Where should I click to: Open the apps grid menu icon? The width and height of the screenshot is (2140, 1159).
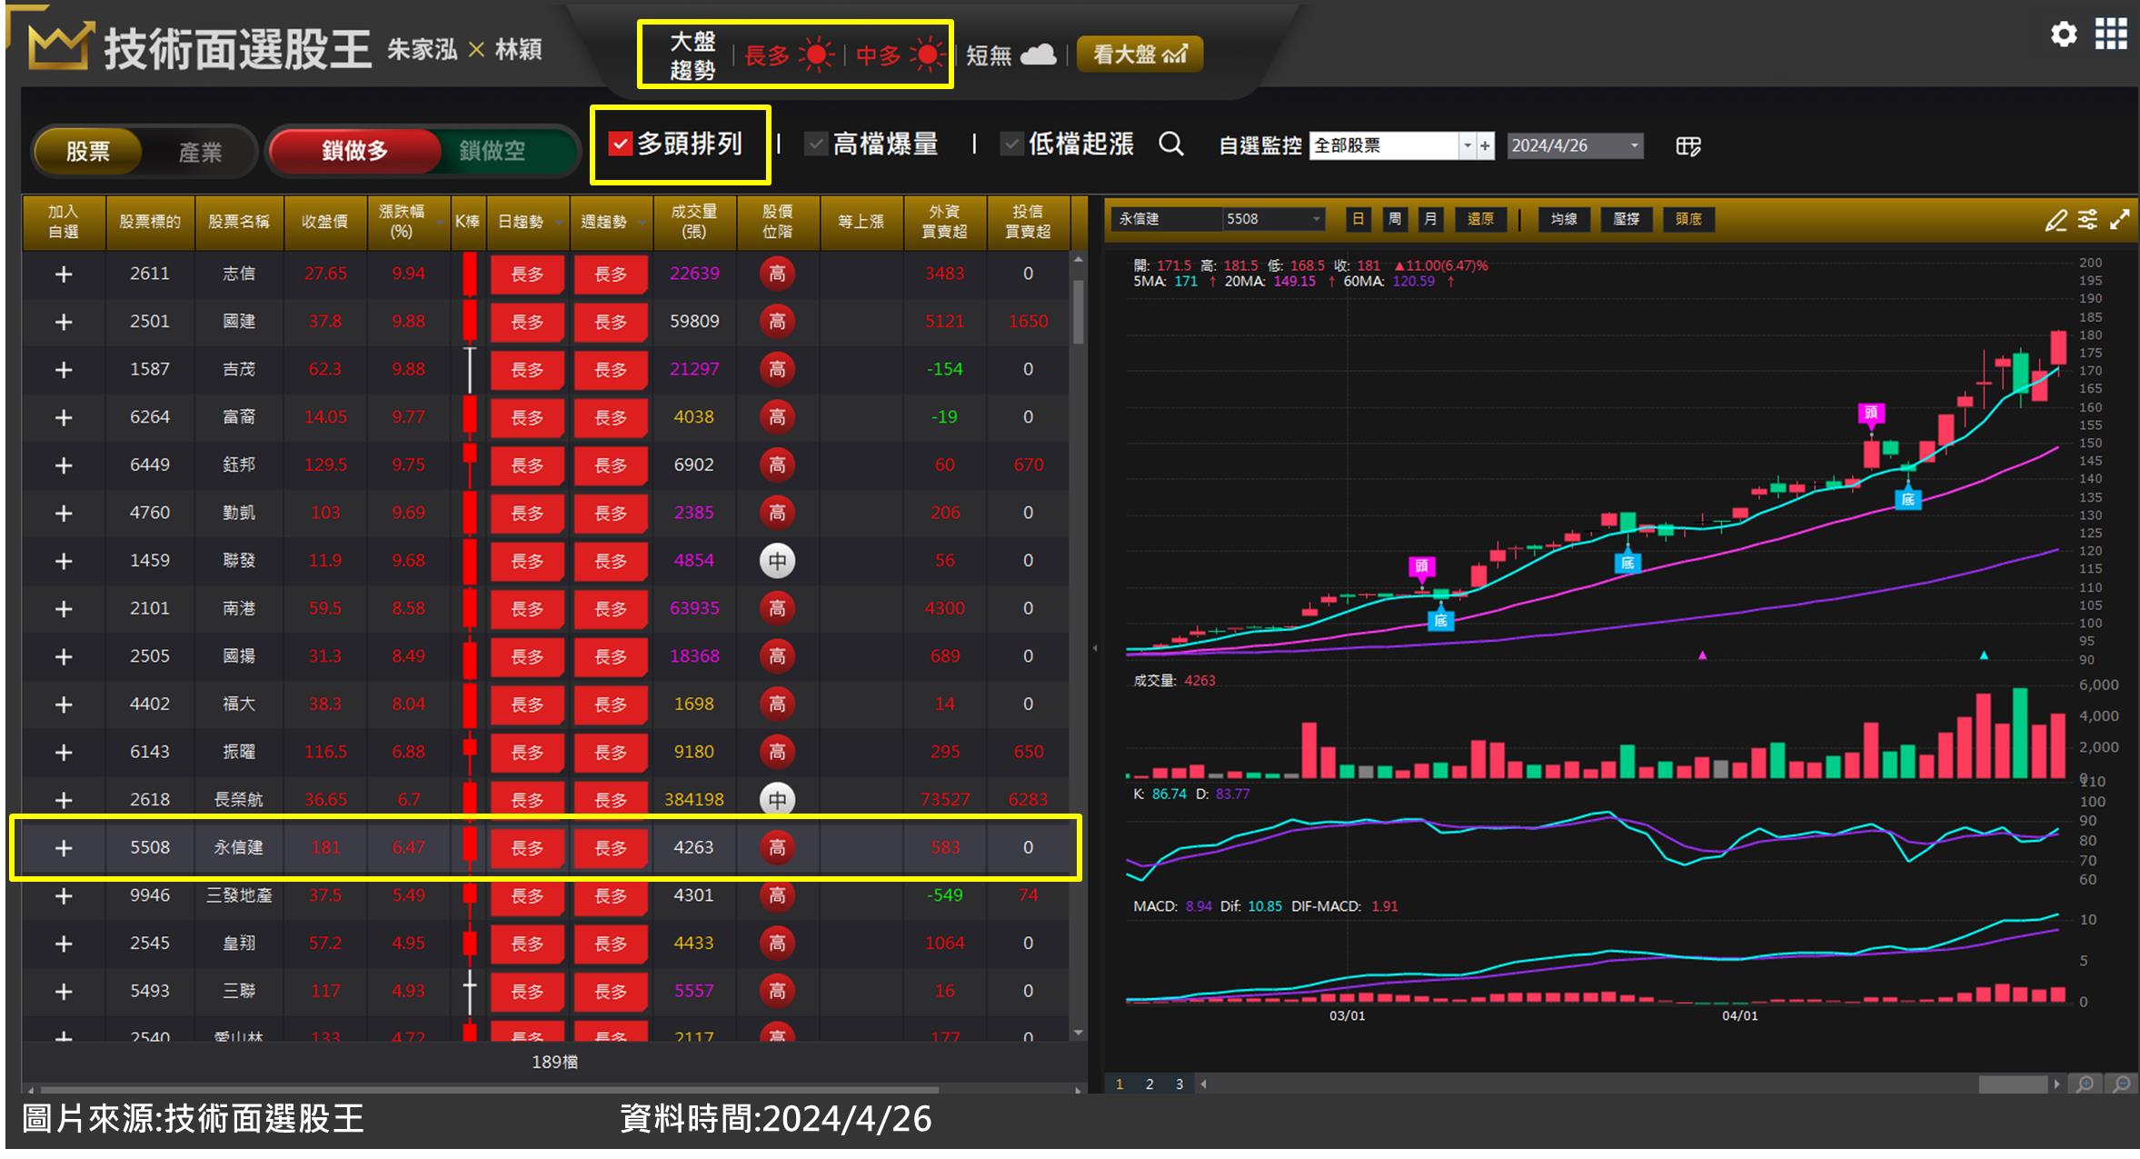[2111, 35]
